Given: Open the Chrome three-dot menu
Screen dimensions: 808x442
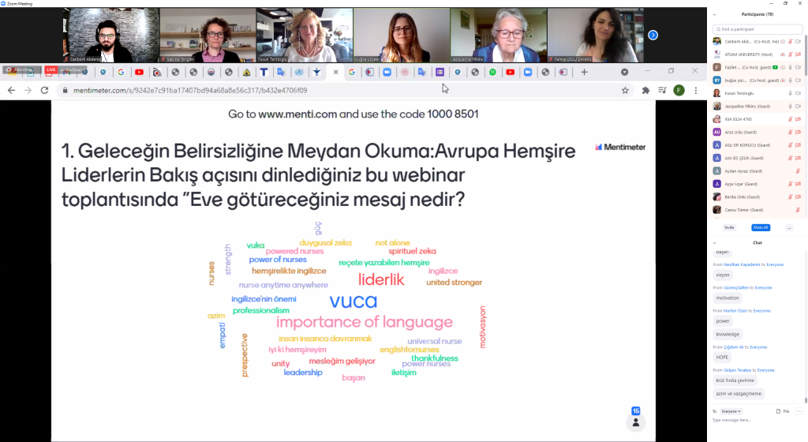Looking at the screenshot, I should (x=696, y=91).
